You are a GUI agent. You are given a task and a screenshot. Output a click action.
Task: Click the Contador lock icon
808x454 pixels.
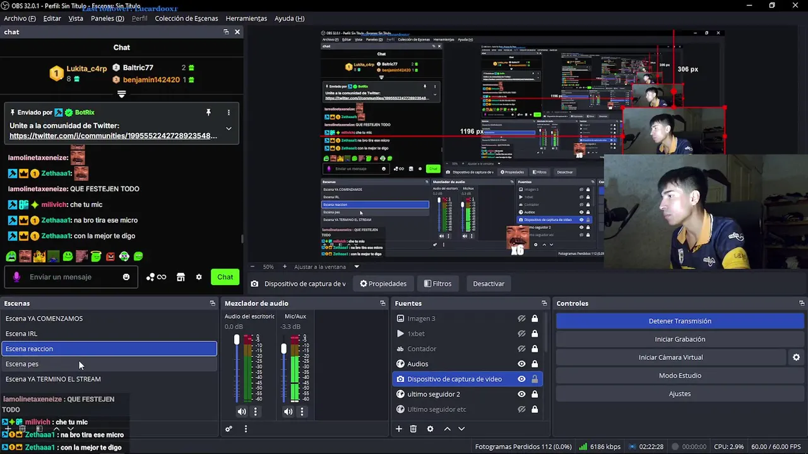click(x=535, y=349)
